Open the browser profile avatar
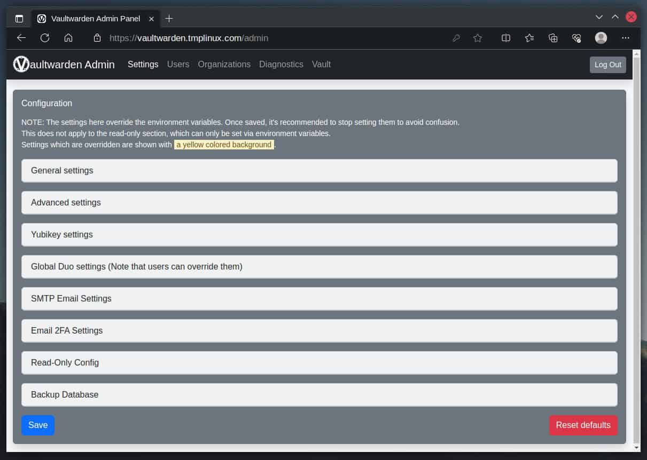Image resolution: width=647 pixels, height=460 pixels. (x=601, y=38)
